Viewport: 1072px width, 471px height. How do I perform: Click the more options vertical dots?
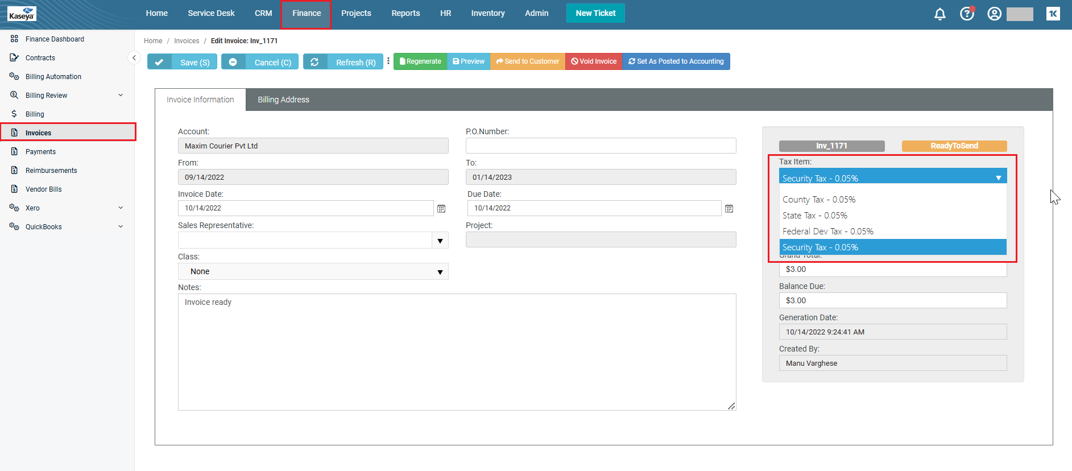pyautogui.click(x=388, y=61)
